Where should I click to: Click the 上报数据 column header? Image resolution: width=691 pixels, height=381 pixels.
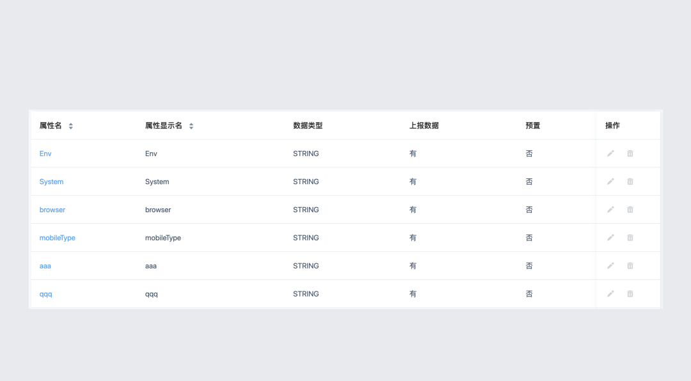[x=424, y=125]
